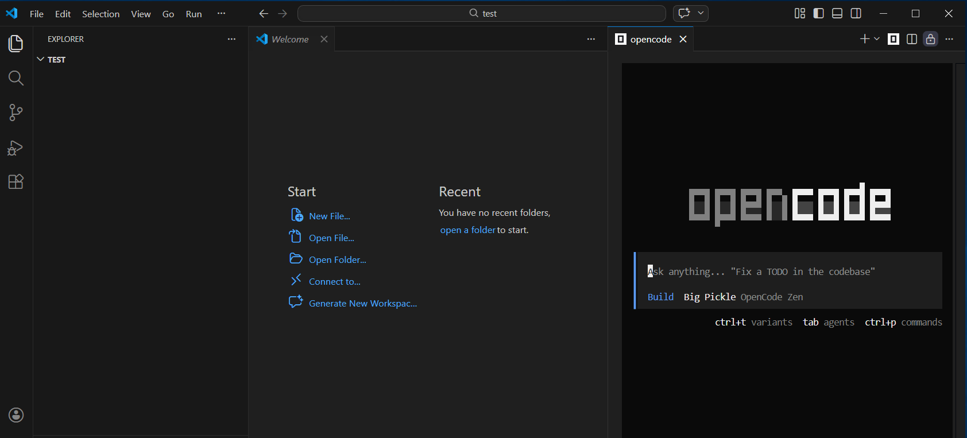Click the Accounts icon in activity bar
Screen dimensions: 967x438
coord(16,415)
